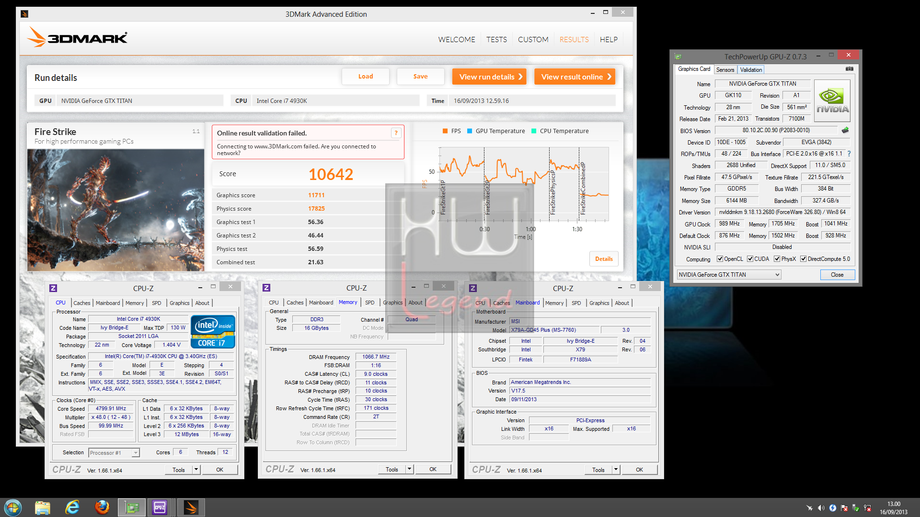Image resolution: width=920 pixels, height=517 pixels.
Task: Click the Load button in Run details
Action: tap(366, 77)
